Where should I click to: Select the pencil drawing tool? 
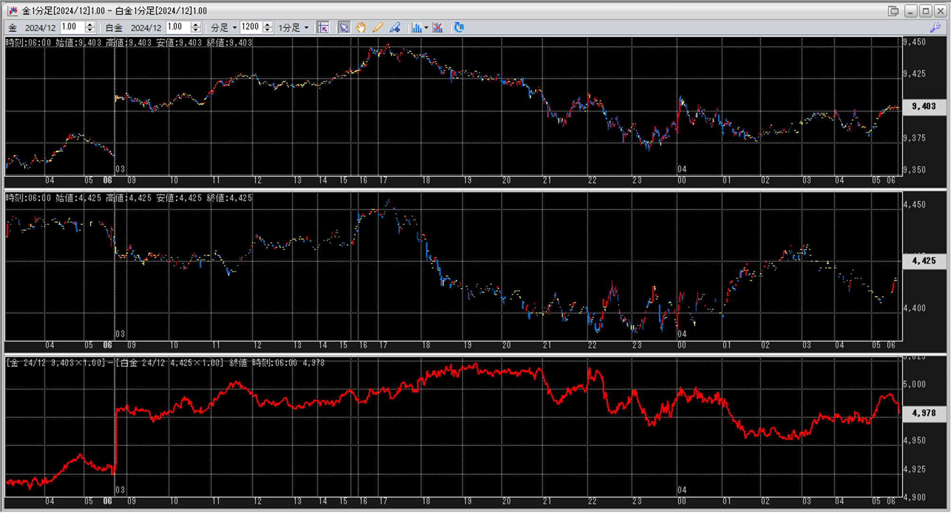tap(377, 27)
